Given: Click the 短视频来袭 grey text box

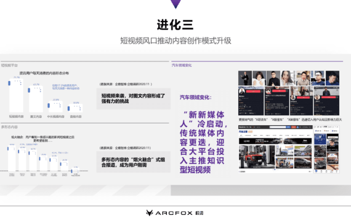Looking at the screenshot, I should tap(134, 98).
